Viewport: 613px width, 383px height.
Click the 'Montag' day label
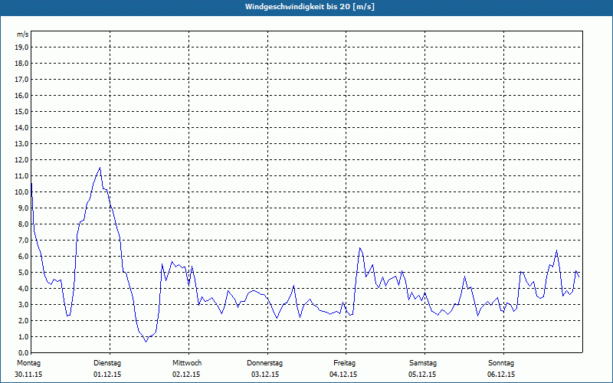(28, 363)
